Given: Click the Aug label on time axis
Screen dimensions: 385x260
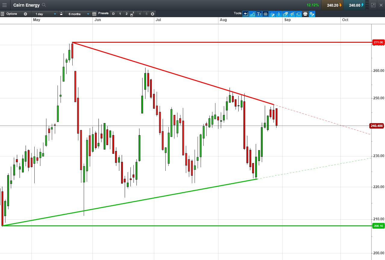Looking at the screenshot, I should point(223,20).
